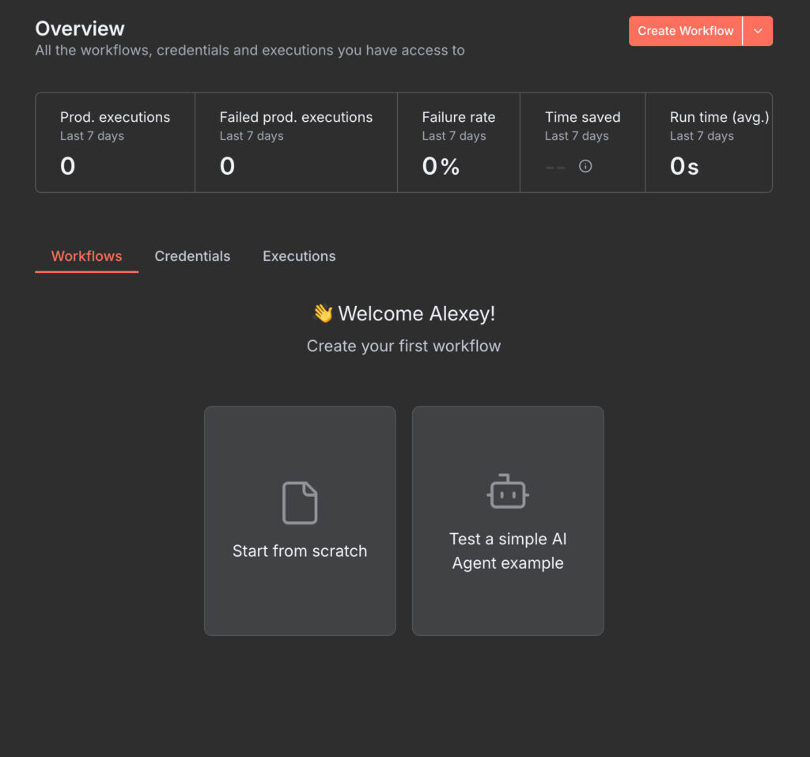Switch to the Credentials tab

pyautogui.click(x=192, y=256)
